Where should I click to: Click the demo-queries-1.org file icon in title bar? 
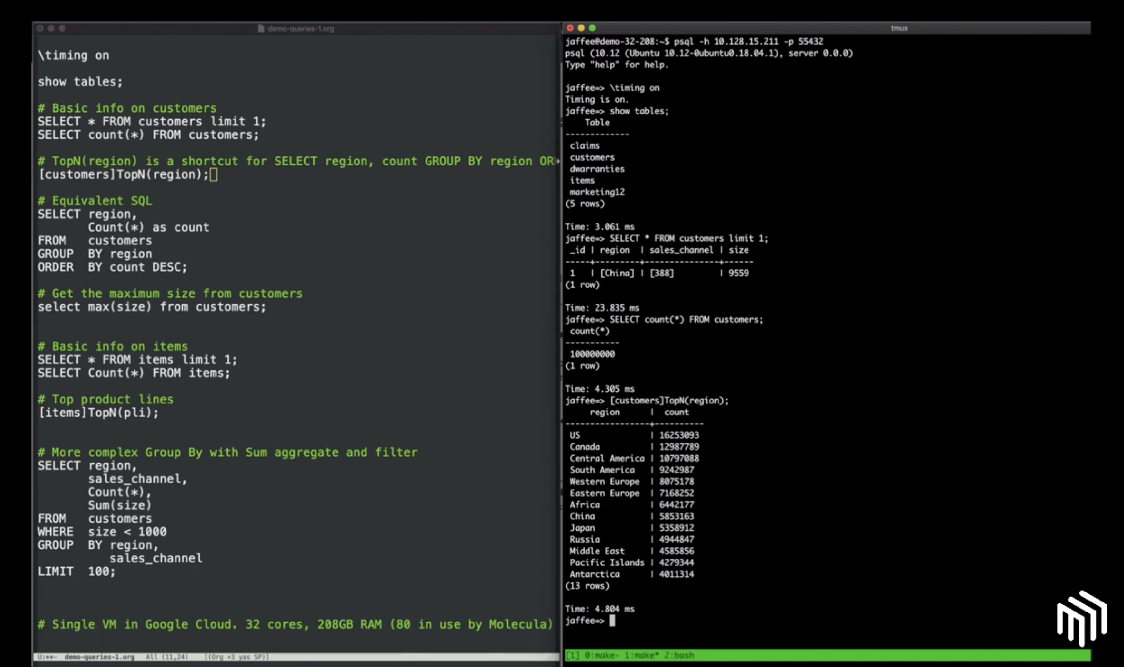click(261, 29)
